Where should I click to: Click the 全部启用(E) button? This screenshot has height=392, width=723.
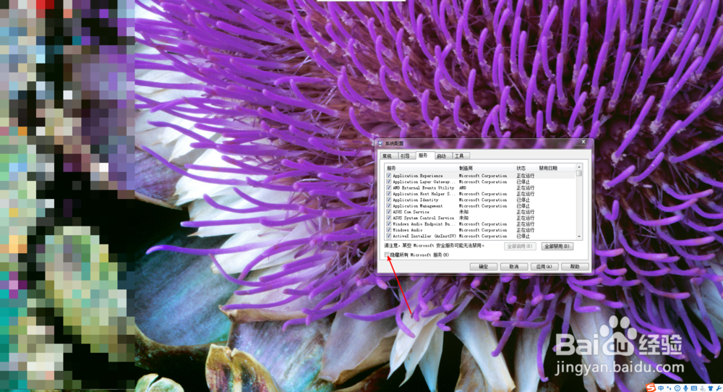tap(520, 247)
